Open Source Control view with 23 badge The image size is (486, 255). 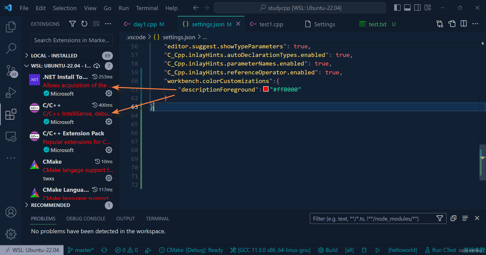point(11,71)
